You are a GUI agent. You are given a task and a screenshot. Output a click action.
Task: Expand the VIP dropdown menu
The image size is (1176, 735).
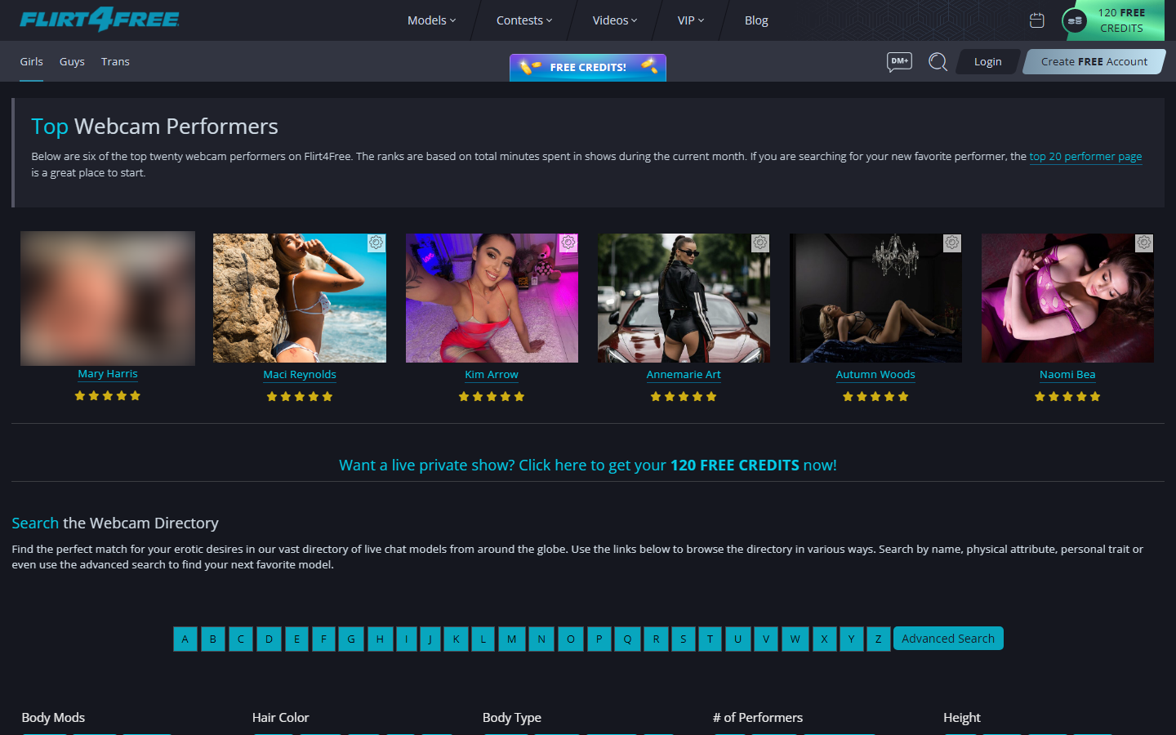(x=690, y=20)
